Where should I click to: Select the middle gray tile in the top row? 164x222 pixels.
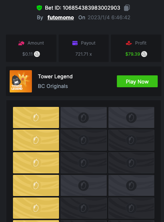(83, 118)
